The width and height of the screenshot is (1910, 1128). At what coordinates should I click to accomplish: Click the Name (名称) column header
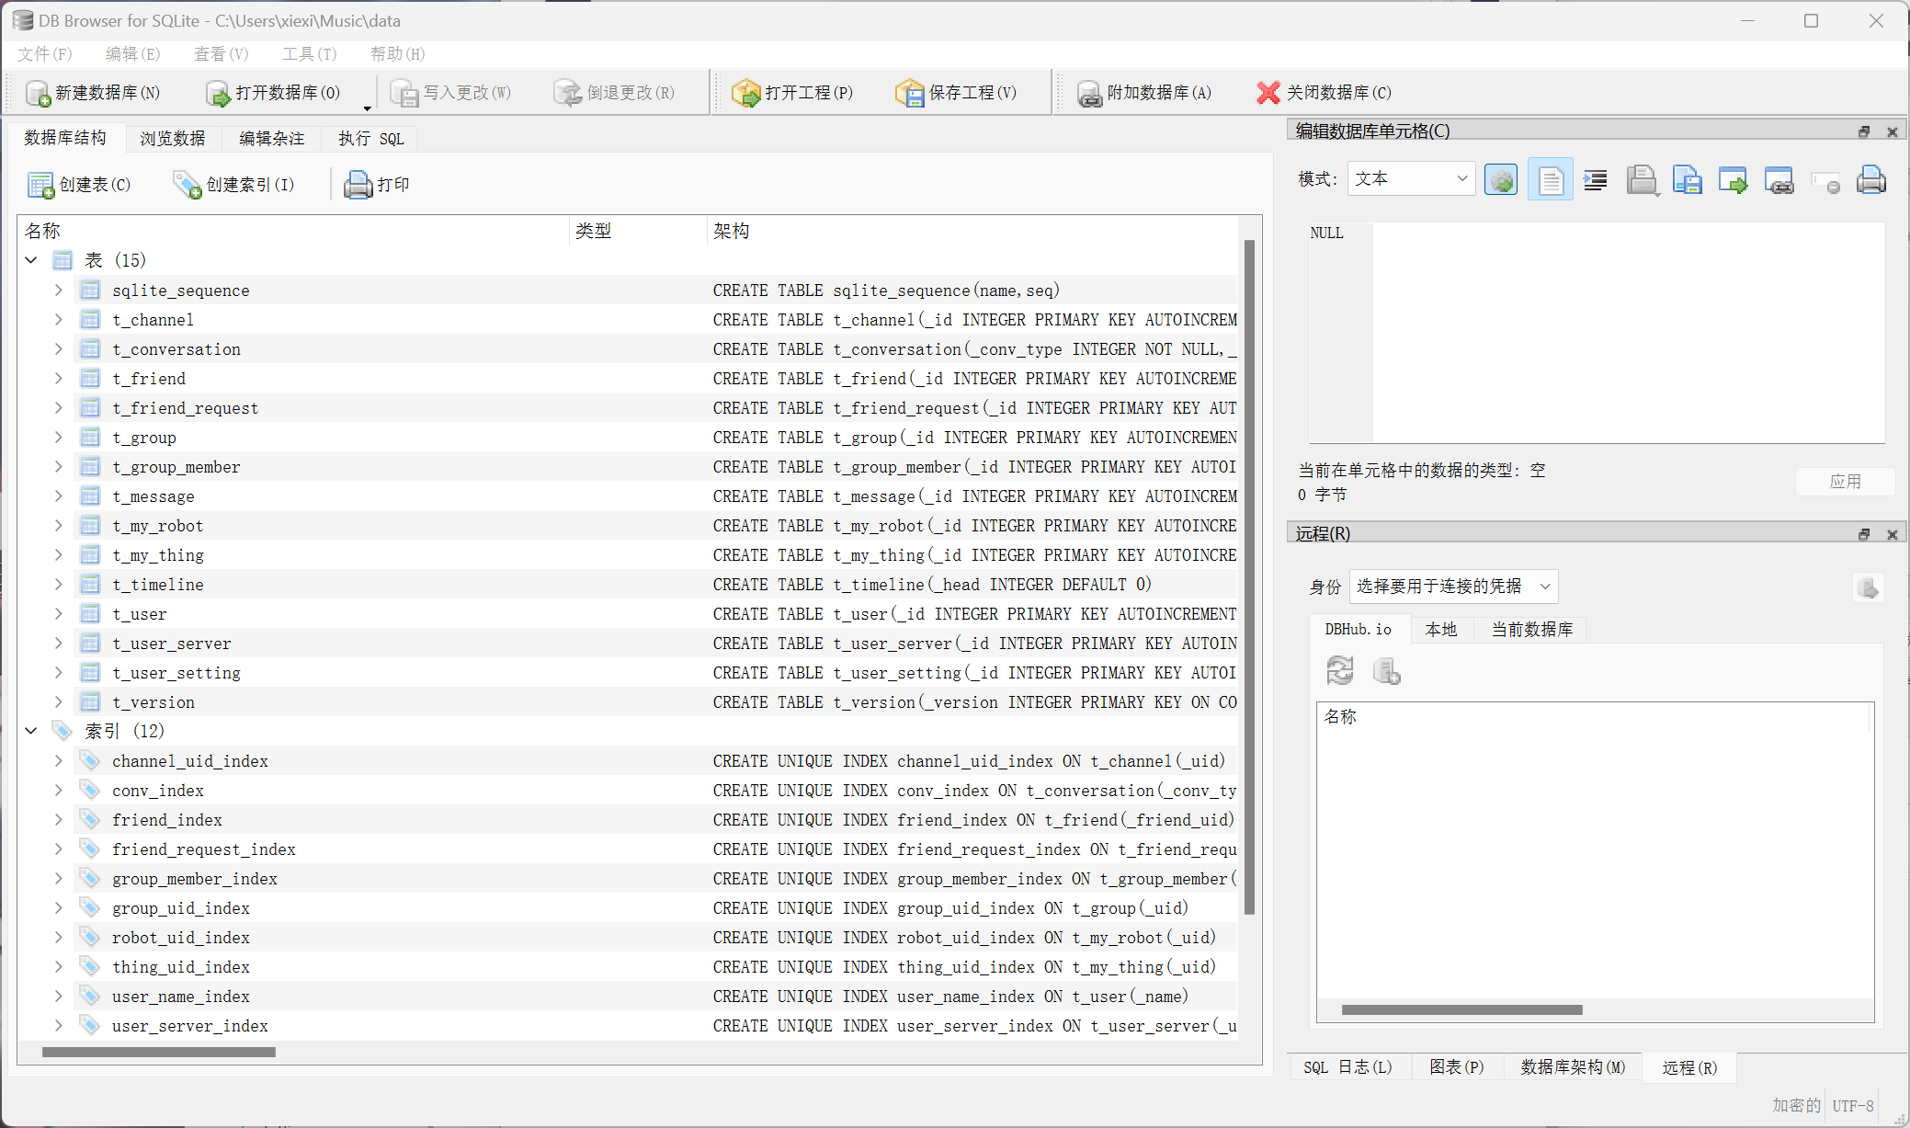point(293,231)
